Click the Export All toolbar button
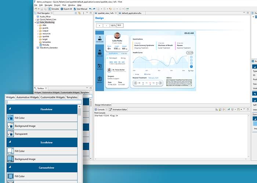This screenshot has width=257, height=183. tap(66, 8)
